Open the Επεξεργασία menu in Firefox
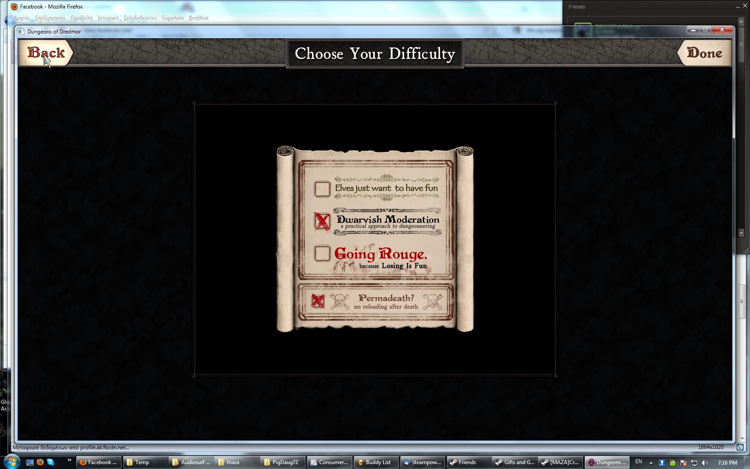This screenshot has width=750, height=469. point(50,18)
